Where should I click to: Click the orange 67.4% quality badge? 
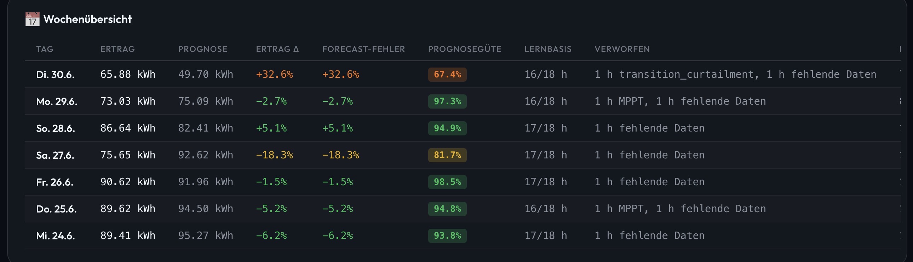point(447,74)
